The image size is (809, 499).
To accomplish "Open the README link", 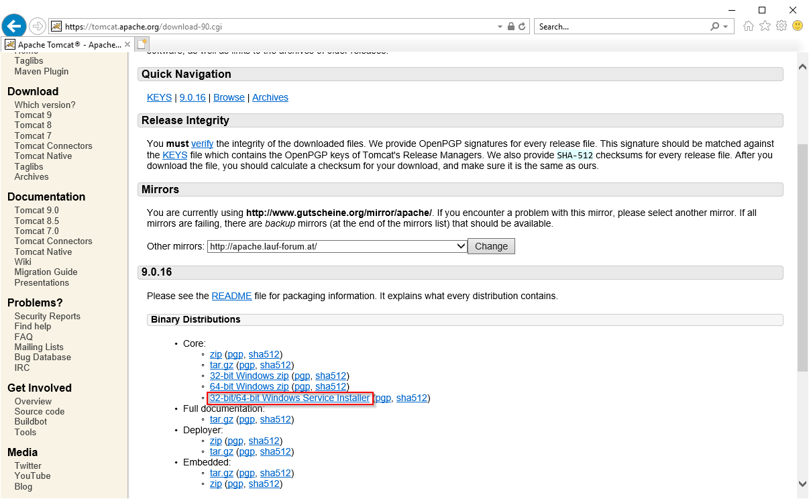I will coord(231,296).
